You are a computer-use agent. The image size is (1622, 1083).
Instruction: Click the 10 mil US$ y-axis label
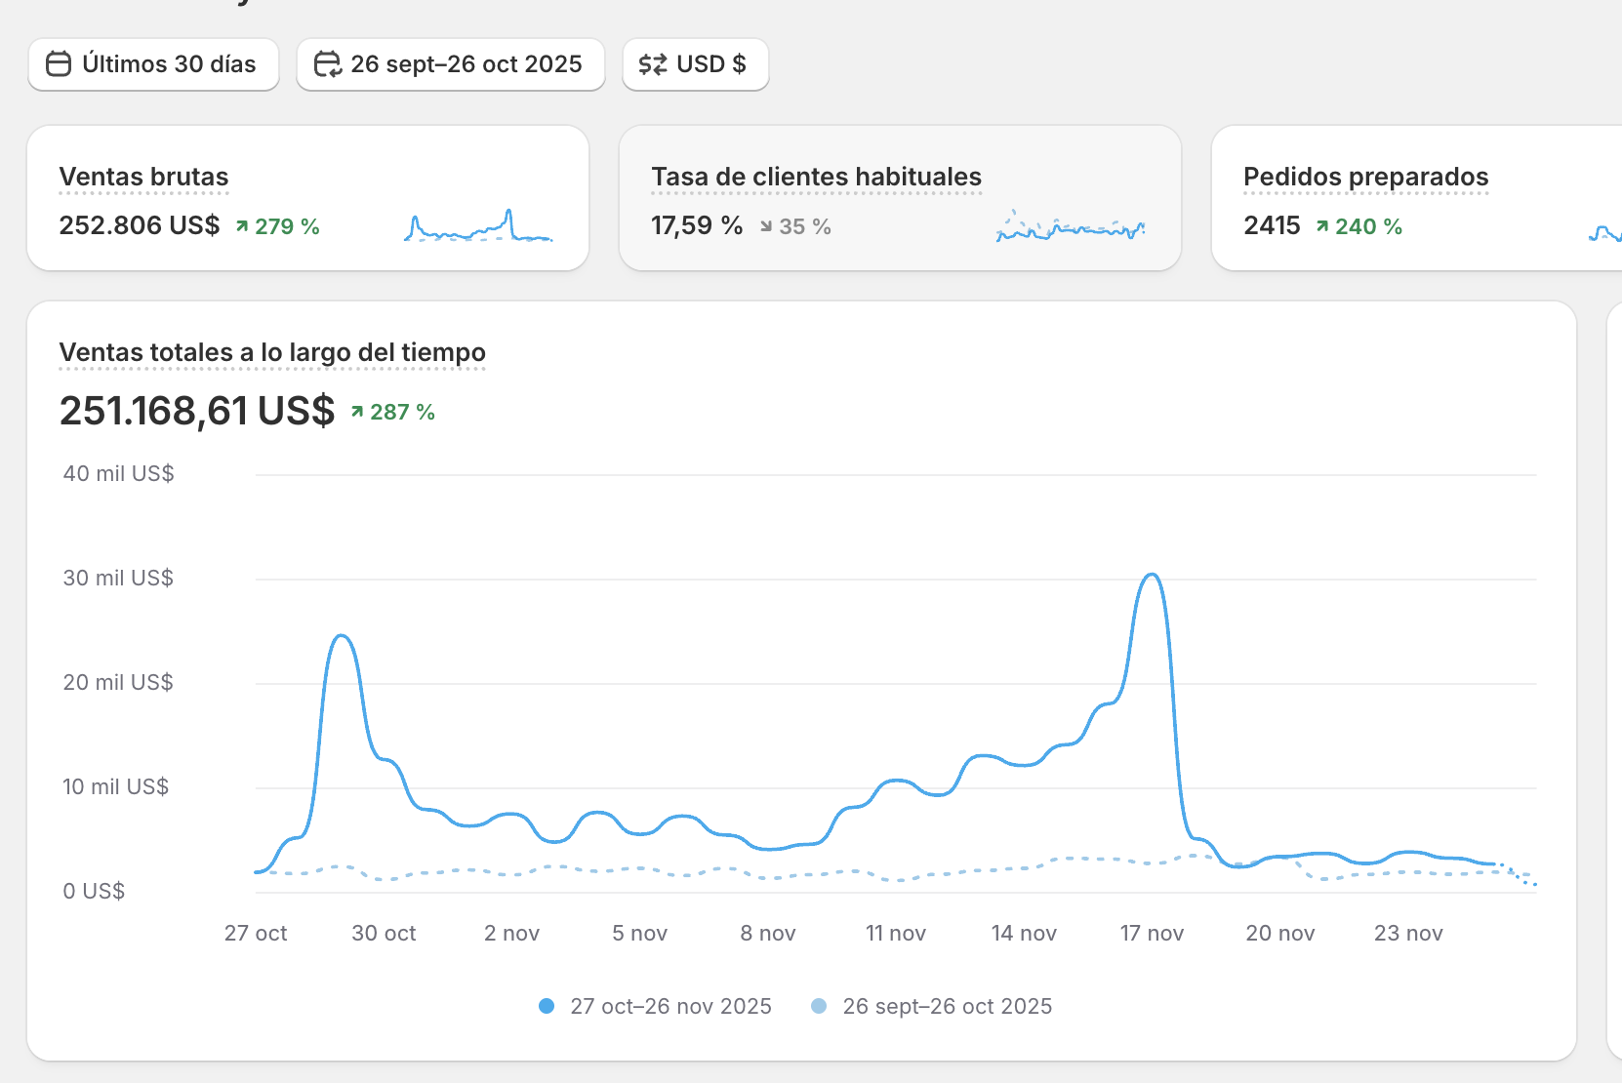click(116, 787)
